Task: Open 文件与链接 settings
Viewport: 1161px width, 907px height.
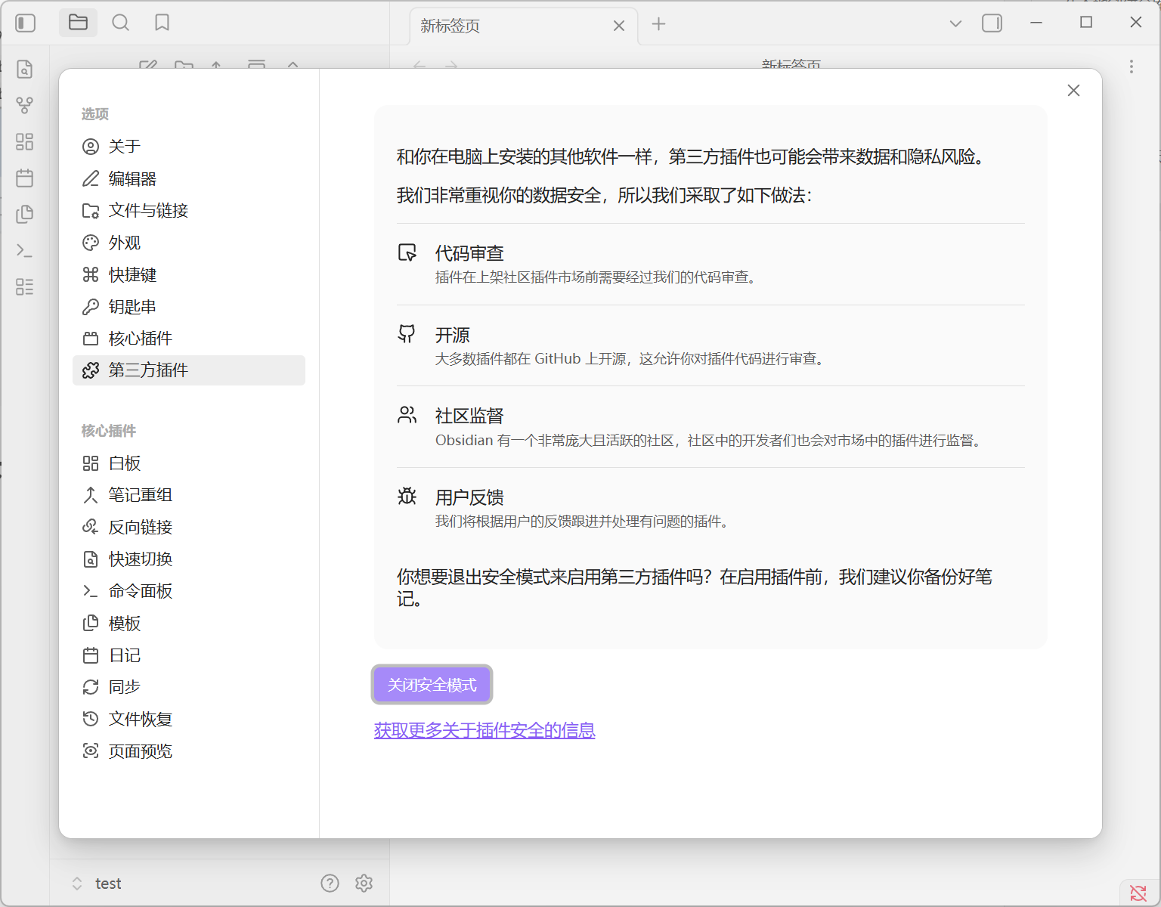Action: pyautogui.click(x=189, y=210)
